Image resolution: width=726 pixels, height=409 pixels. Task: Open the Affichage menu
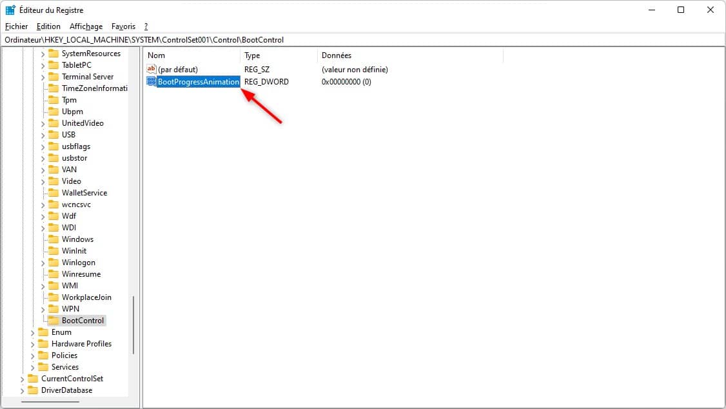(x=86, y=26)
